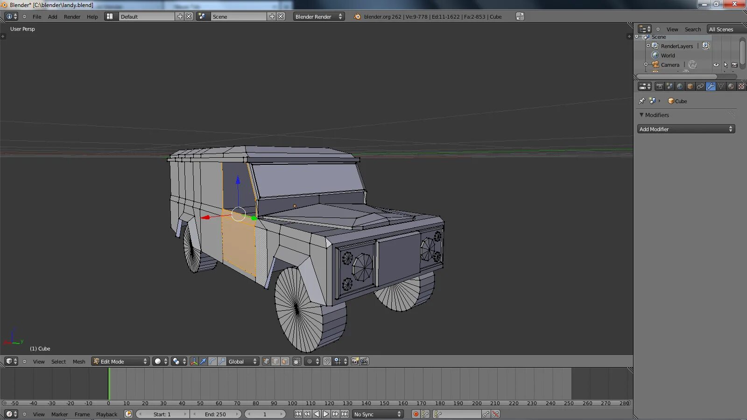Viewport: 747px width, 420px height.
Task: Open the Render menu
Action: (x=72, y=17)
